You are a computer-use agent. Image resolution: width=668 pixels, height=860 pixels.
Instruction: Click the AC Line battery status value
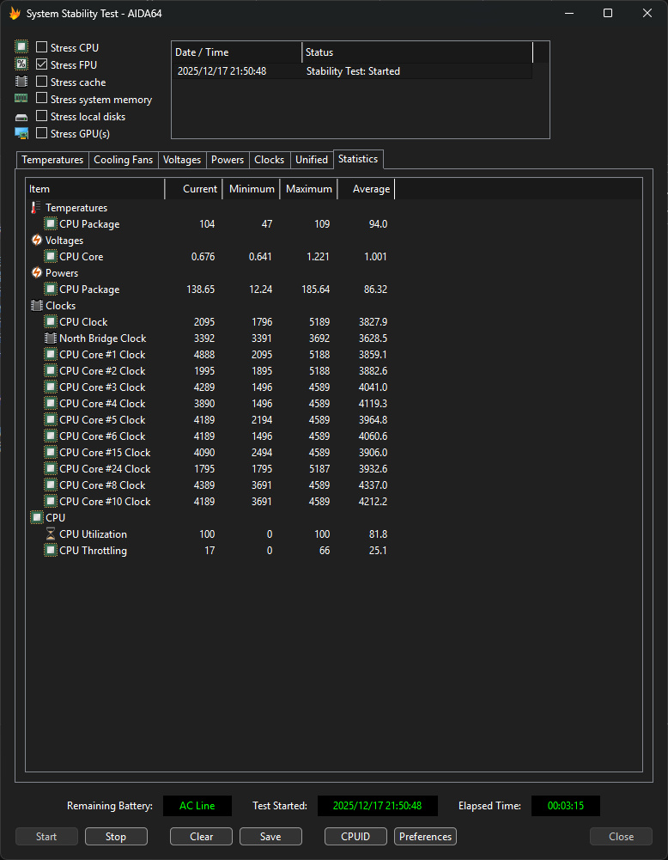(197, 806)
